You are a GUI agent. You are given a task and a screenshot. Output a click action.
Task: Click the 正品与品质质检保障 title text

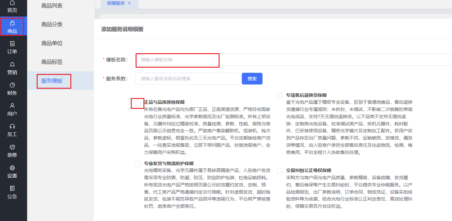[164, 102]
